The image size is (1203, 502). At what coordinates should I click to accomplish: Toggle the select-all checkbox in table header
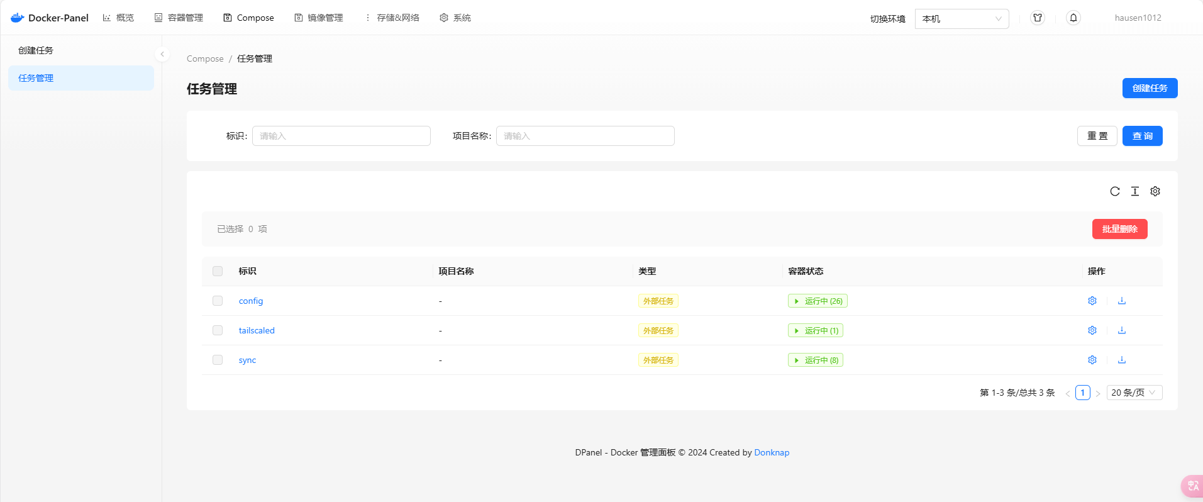point(218,271)
